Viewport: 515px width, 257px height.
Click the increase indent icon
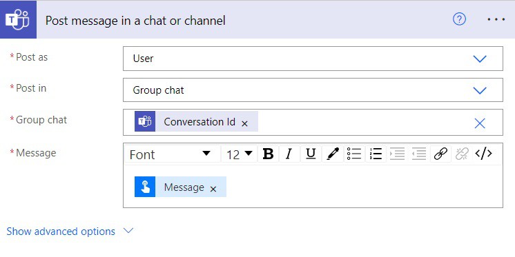tap(397, 154)
